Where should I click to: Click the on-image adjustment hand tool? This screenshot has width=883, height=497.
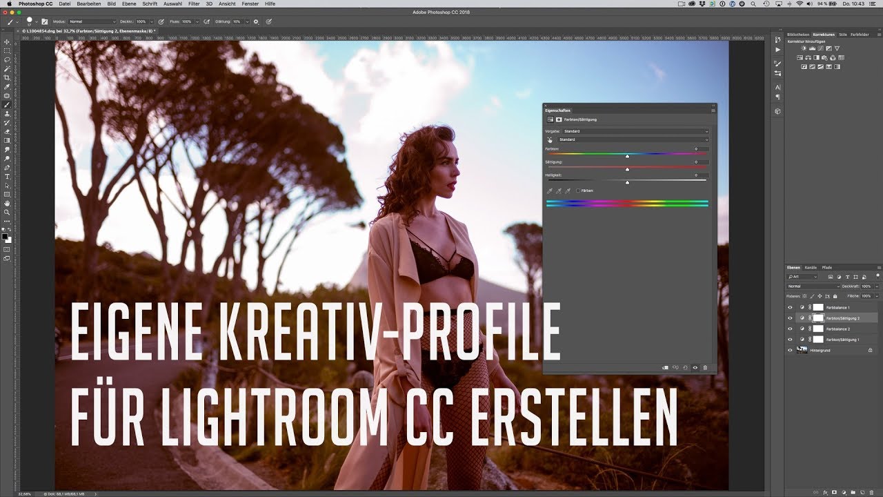550,140
